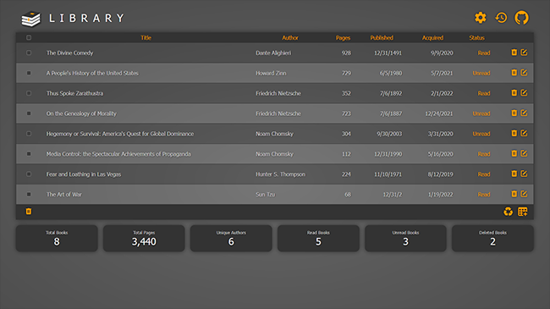Toggle Read status of Thus Spoke Zarathustra
The width and height of the screenshot is (550, 309).
click(x=484, y=93)
